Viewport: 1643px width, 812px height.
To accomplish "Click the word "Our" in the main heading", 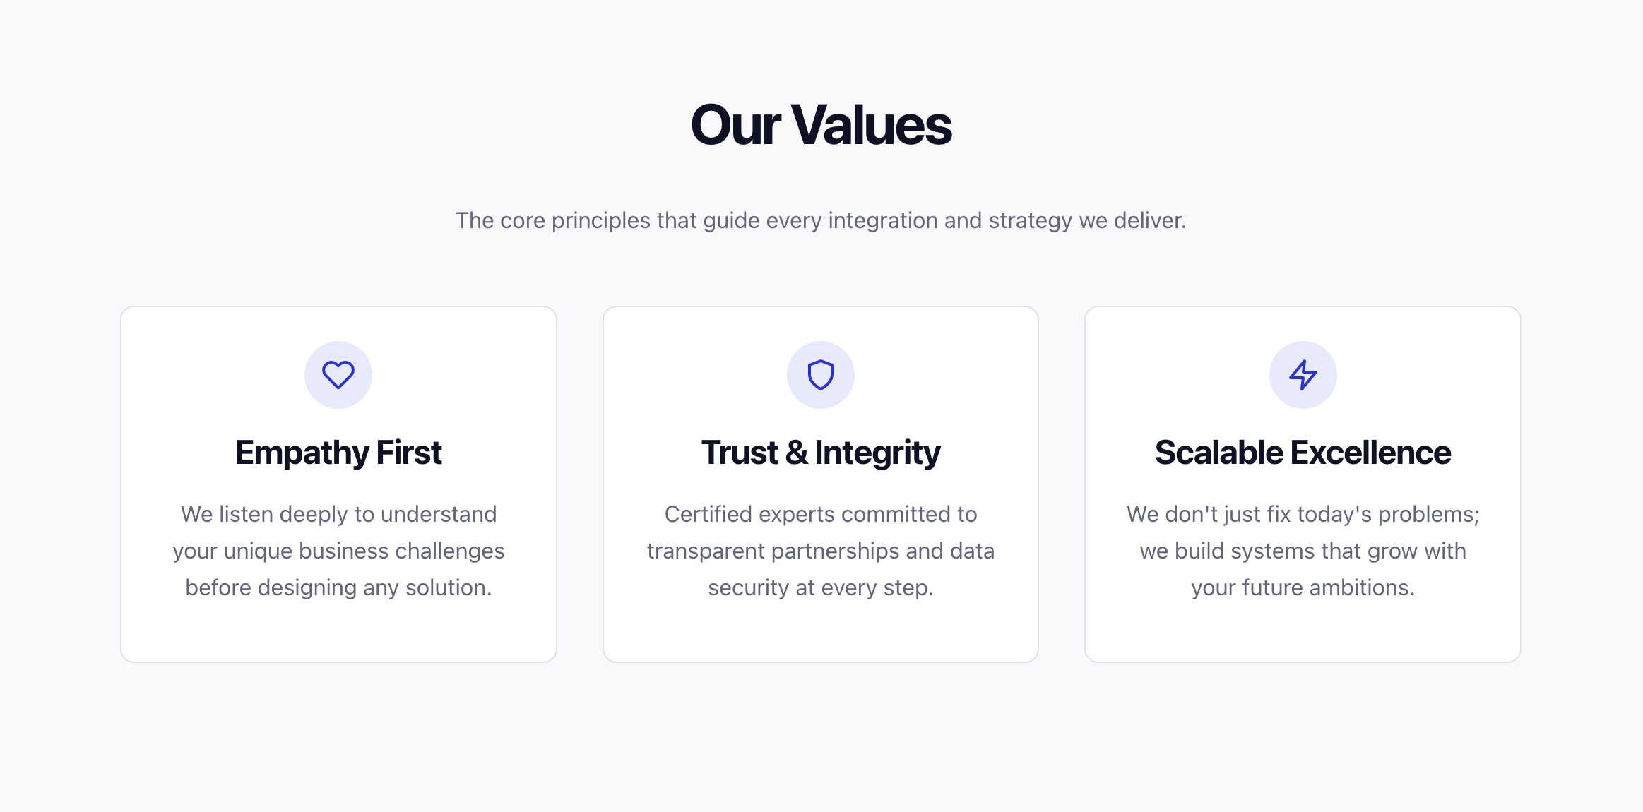I will (x=735, y=126).
